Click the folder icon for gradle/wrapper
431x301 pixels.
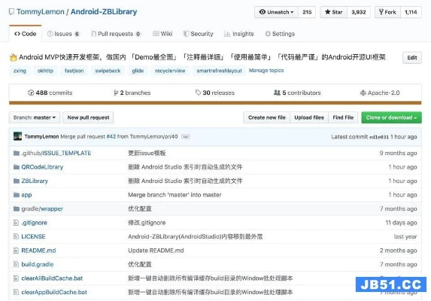(x=17, y=208)
